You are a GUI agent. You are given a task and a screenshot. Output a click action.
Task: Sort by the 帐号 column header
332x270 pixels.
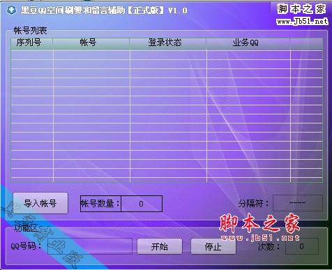[x=91, y=43]
